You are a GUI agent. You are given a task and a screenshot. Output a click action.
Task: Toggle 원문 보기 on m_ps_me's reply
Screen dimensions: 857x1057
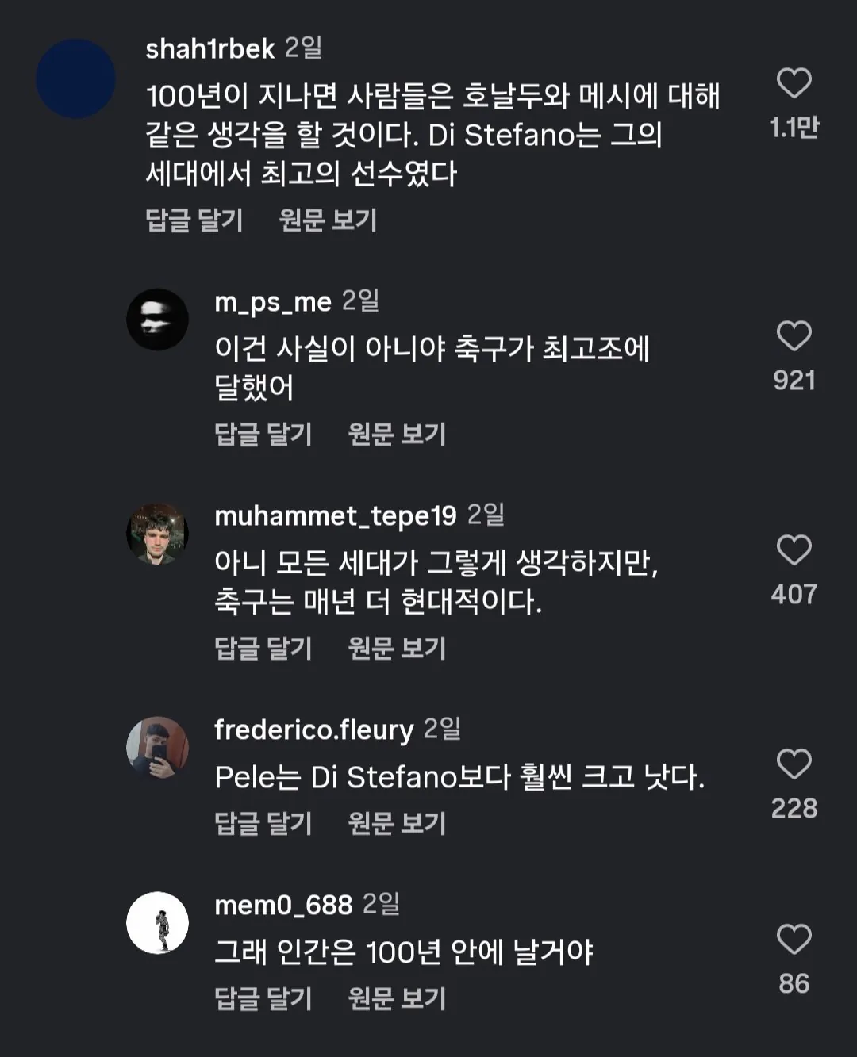[x=397, y=434]
